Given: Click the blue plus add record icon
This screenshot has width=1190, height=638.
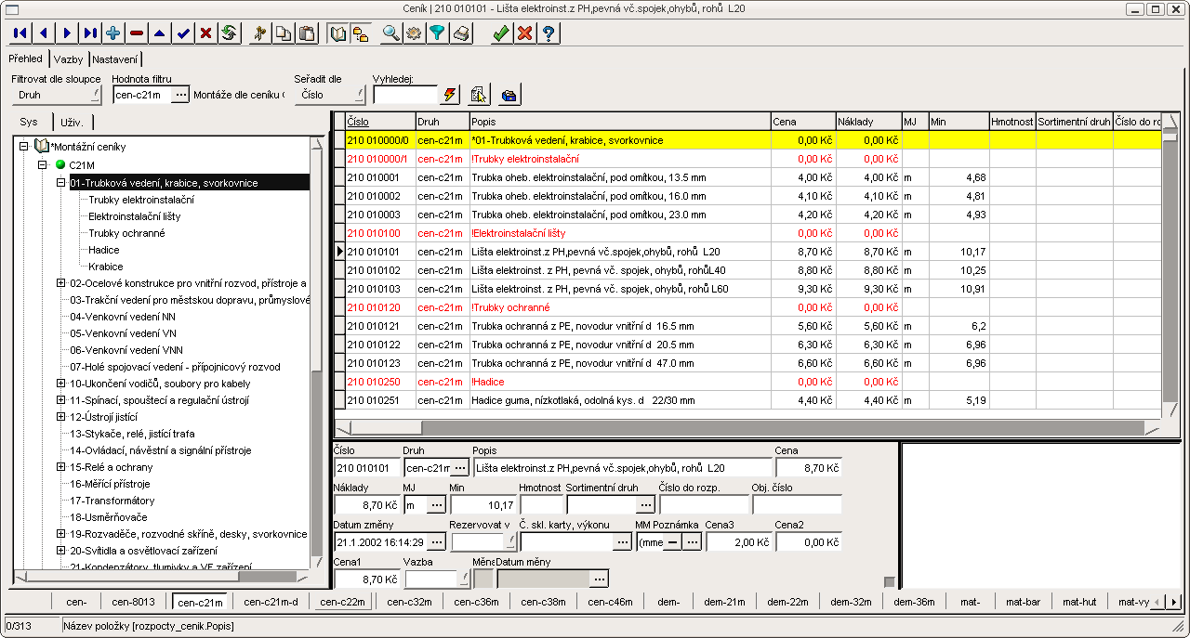Looking at the screenshot, I should (113, 33).
